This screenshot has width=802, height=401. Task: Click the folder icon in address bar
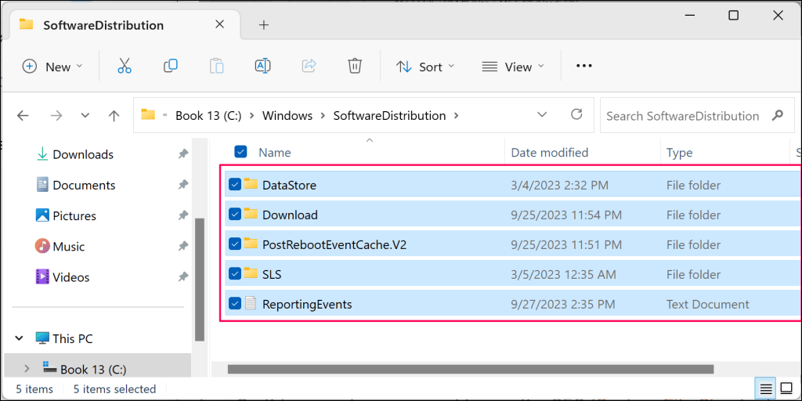pyautogui.click(x=148, y=114)
